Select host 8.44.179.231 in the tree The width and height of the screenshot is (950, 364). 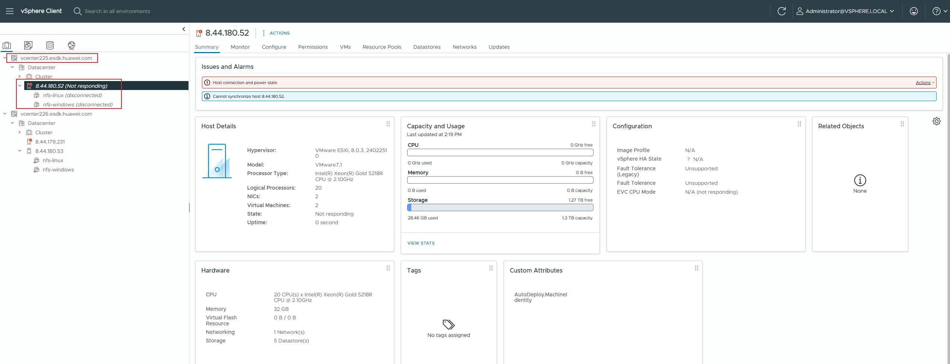(50, 142)
